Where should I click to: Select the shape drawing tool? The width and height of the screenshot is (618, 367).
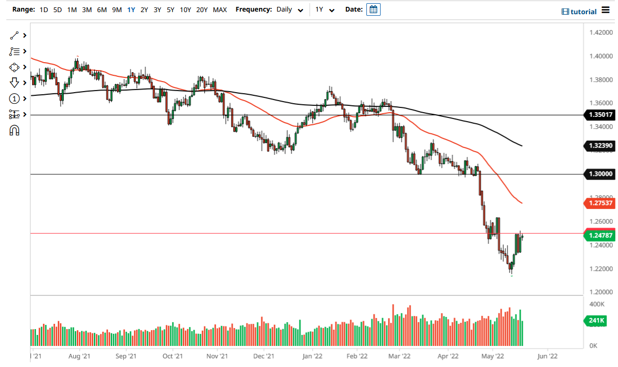(15, 67)
